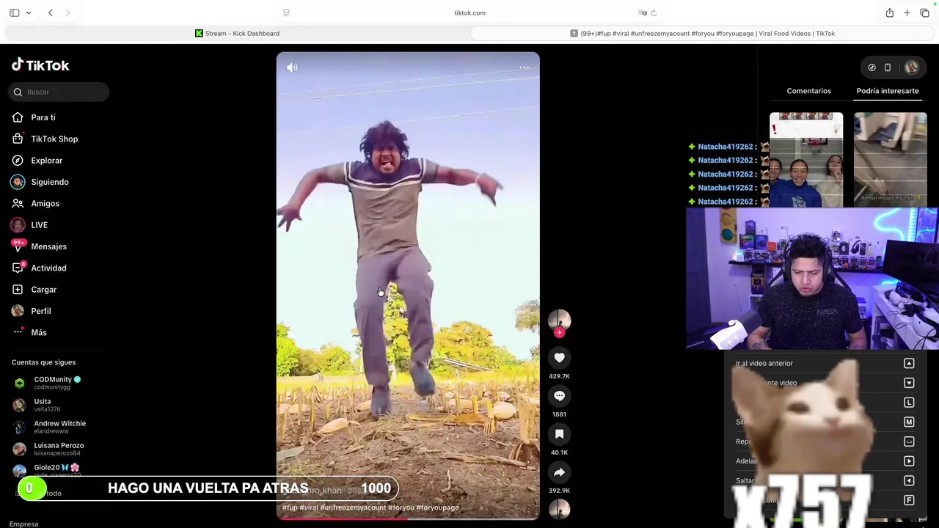Open new tab with plus button
Screen dimensions: 939x528
click(907, 12)
